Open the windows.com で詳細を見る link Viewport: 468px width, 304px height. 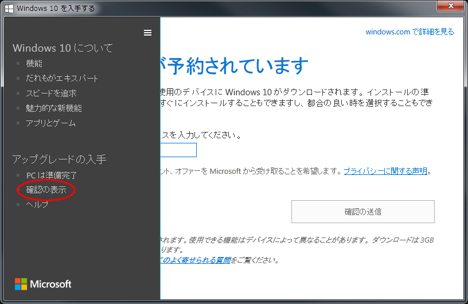(409, 32)
